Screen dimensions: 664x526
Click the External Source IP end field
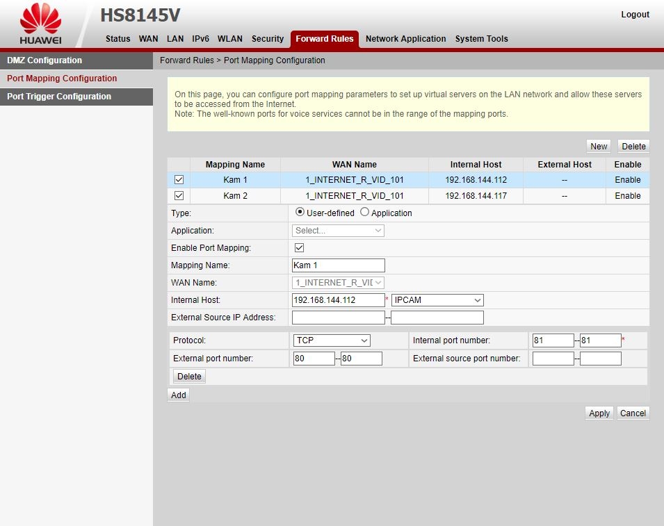(x=437, y=318)
